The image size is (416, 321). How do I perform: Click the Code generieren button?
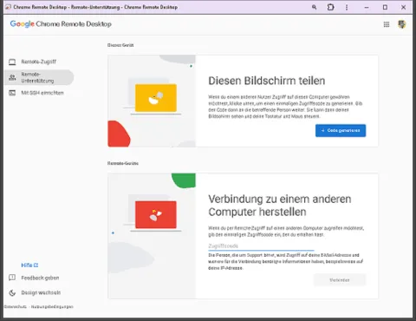coord(341,130)
